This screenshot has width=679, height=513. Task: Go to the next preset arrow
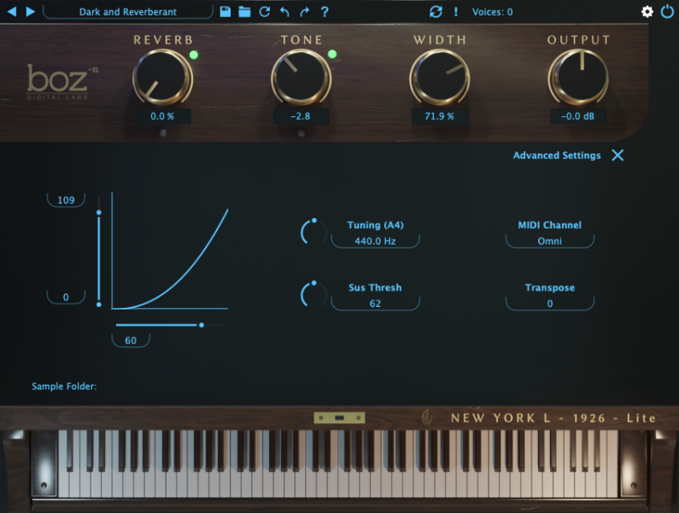pos(31,11)
